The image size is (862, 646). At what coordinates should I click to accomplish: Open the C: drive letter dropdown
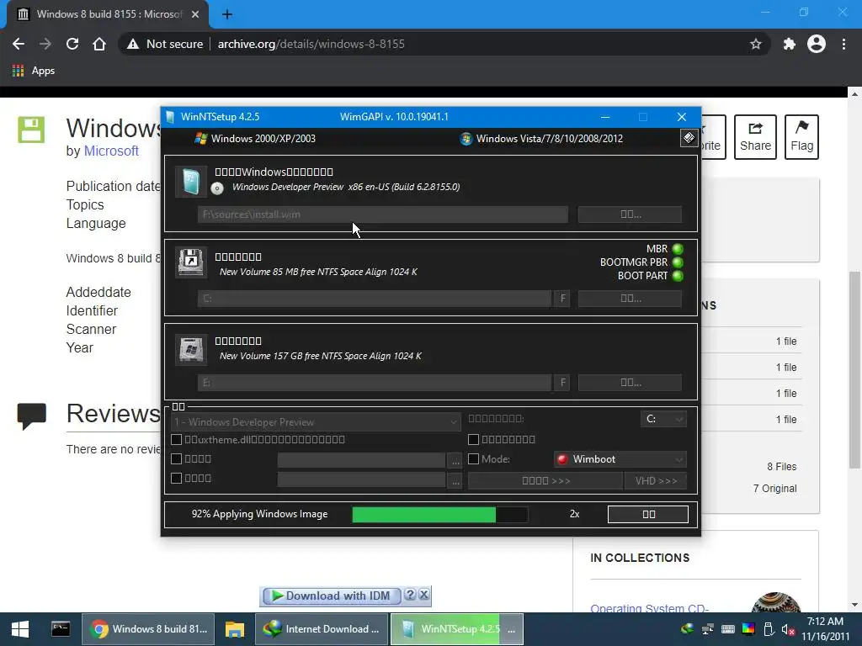click(663, 419)
